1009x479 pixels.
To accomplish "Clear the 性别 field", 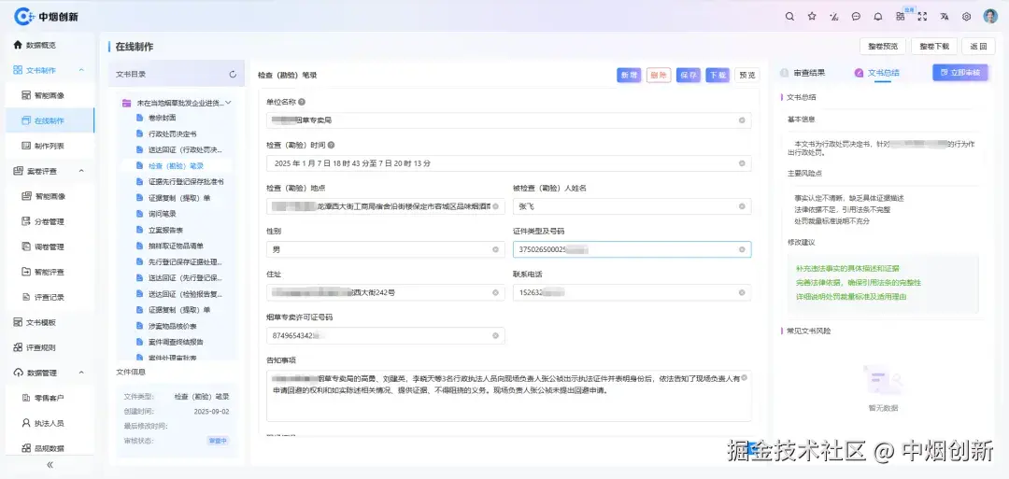I will pyautogui.click(x=495, y=249).
